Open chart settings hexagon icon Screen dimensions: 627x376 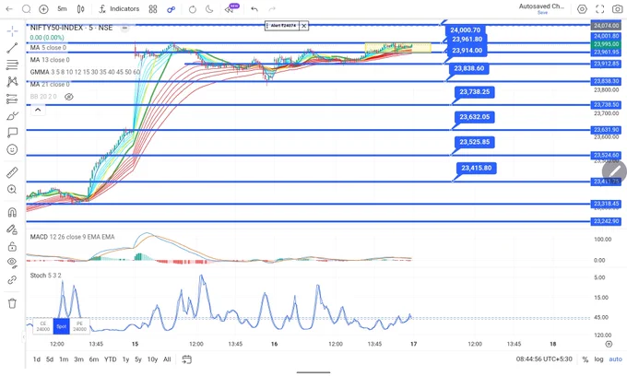pyautogui.click(x=582, y=9)
